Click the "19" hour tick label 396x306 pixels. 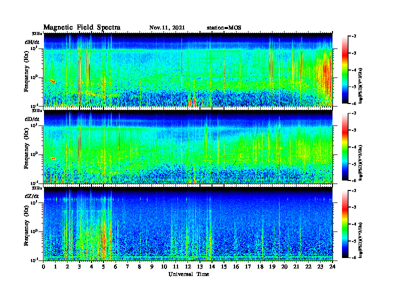point(272,267)
